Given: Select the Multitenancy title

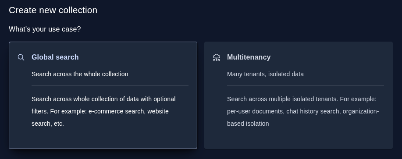Looking at the screenshot, I should click(249, 57).
